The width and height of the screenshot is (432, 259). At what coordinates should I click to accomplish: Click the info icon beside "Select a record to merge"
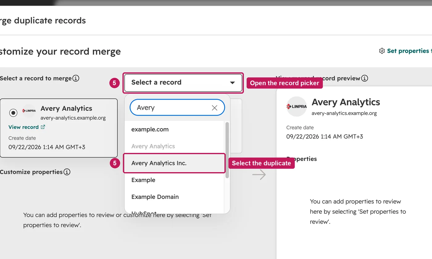click(76, 78)
